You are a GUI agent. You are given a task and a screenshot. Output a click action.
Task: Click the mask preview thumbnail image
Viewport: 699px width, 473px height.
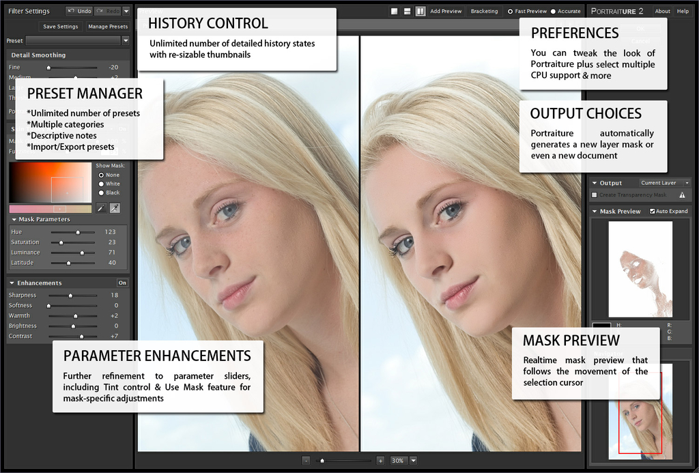pyautogui.click(x=640, y=270)
